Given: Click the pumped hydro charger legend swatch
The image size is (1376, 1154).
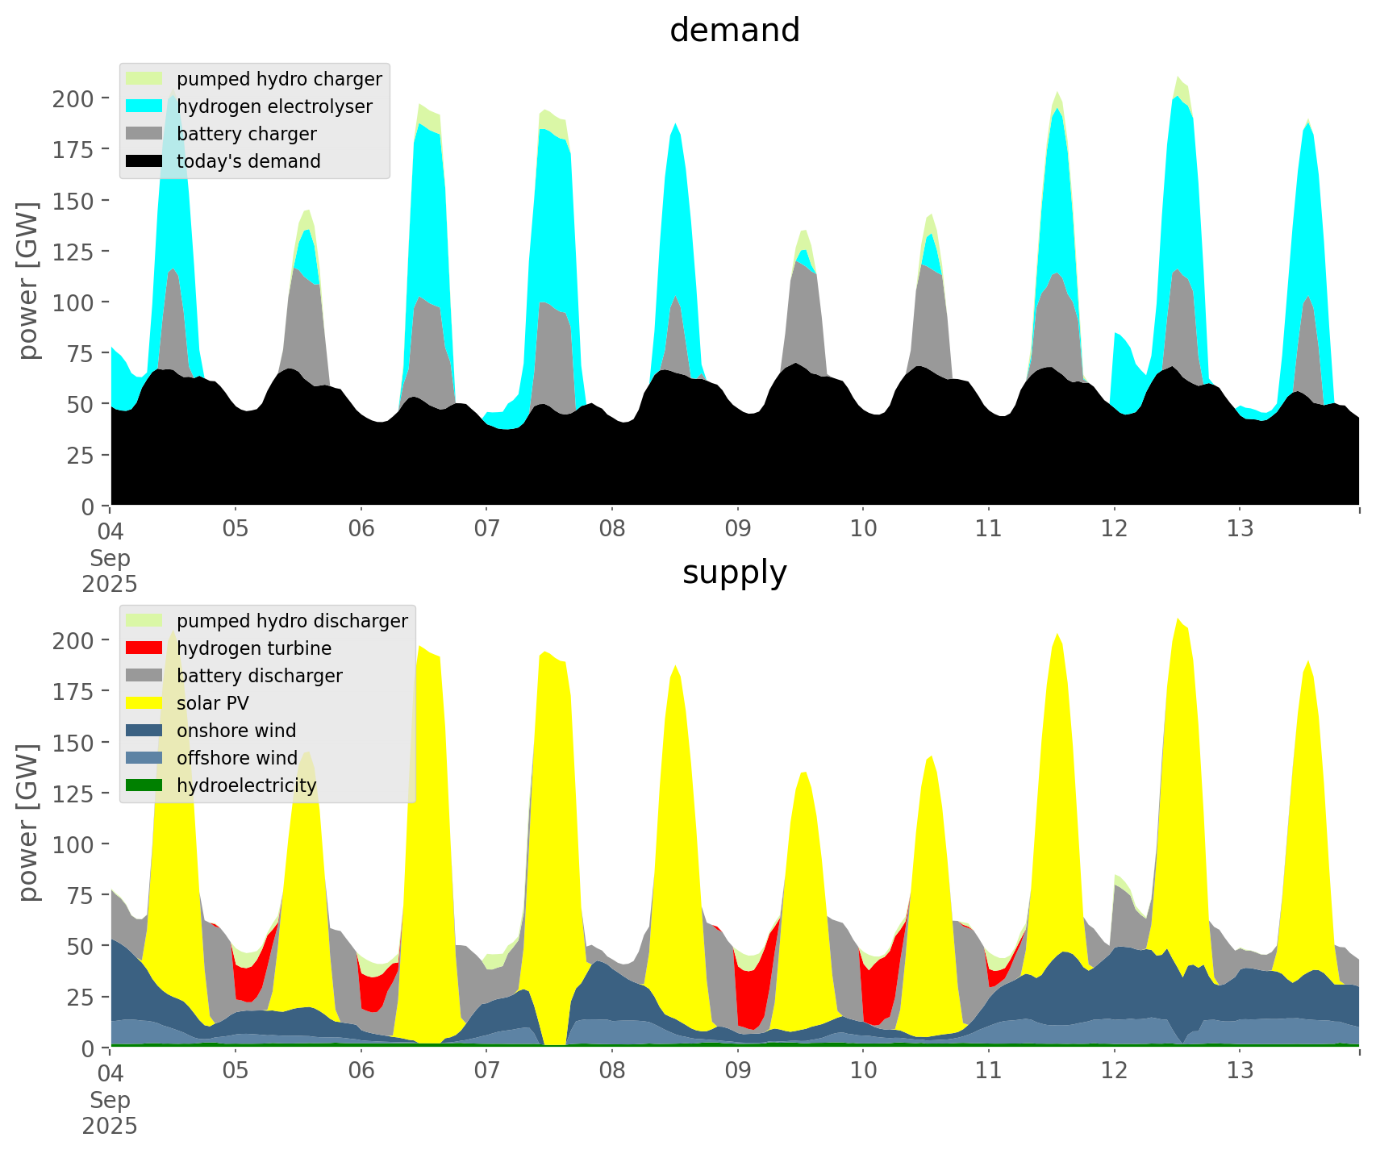Looking at the screenshot, I should coord(144,79).
